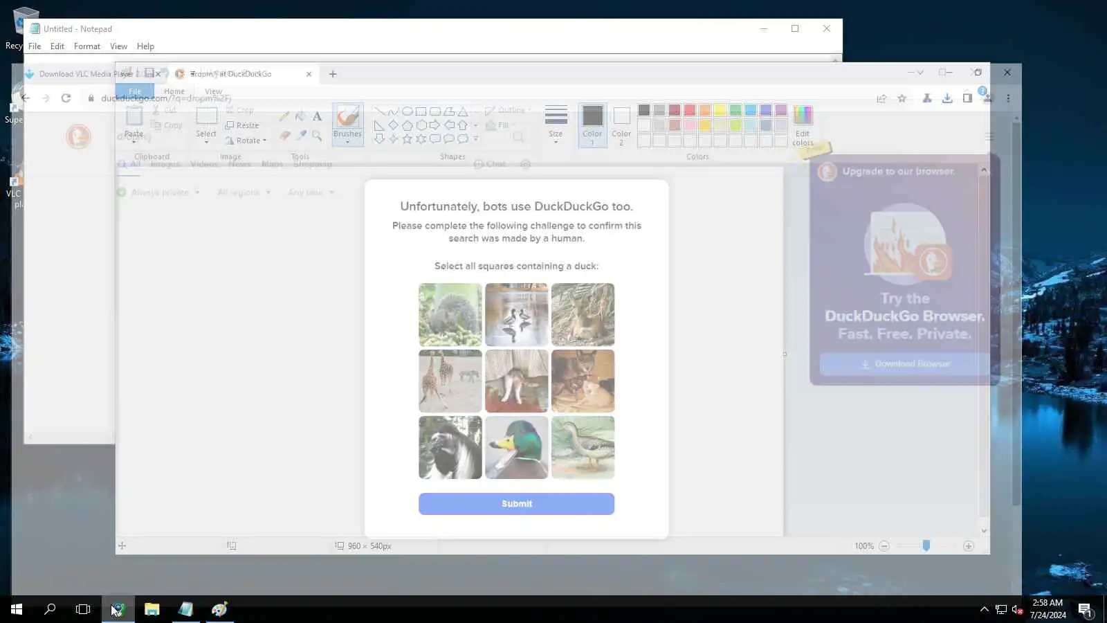1107x623 pixels.
Task: Pick the Rectangle shape in Shapes gallery
Action: 421,111
